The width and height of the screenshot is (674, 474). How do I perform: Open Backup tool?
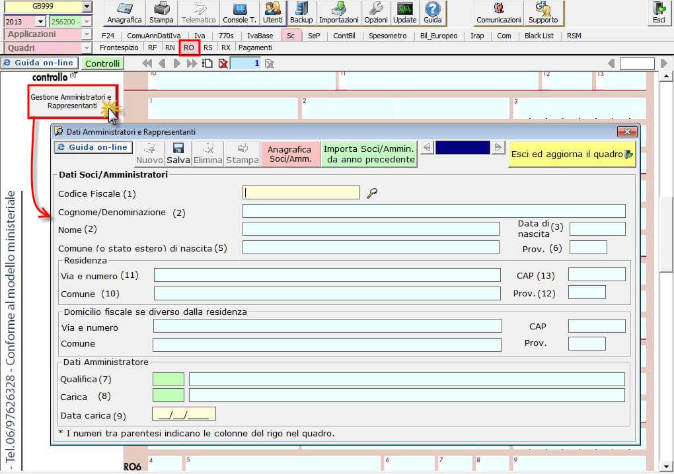301,13
